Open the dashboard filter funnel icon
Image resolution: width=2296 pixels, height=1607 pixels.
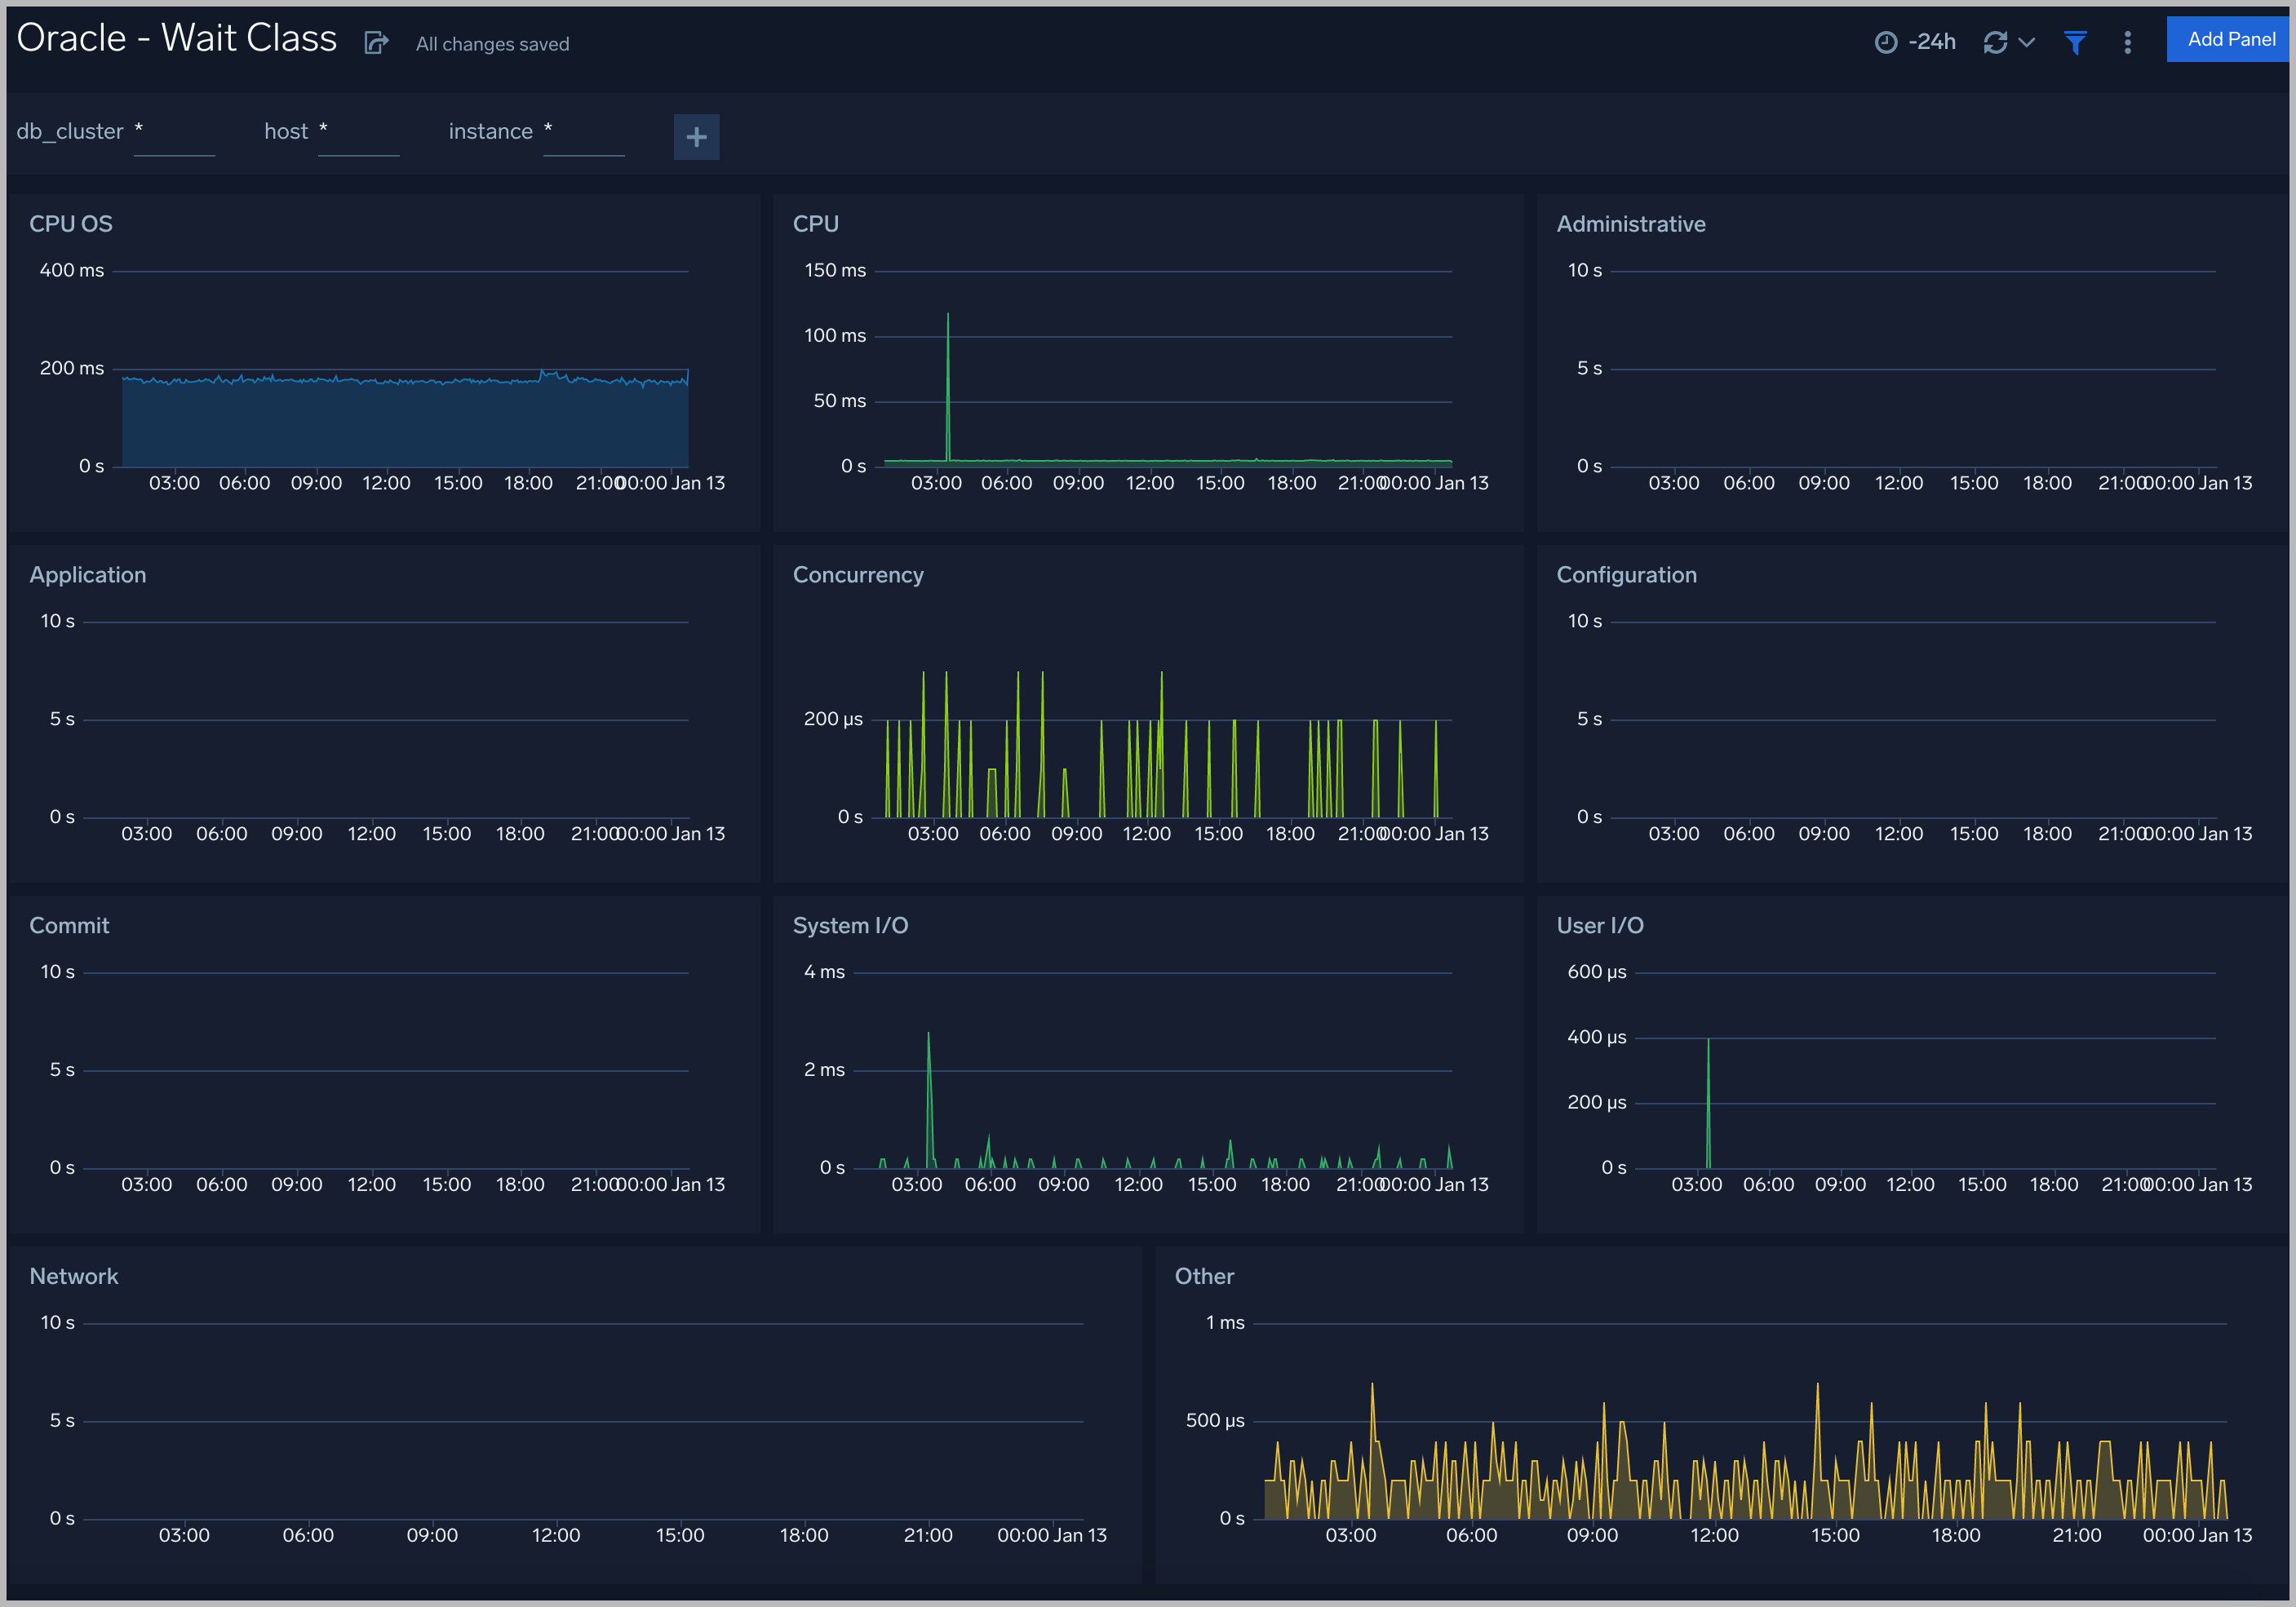pyautogui.click(x=2074, y=42)
